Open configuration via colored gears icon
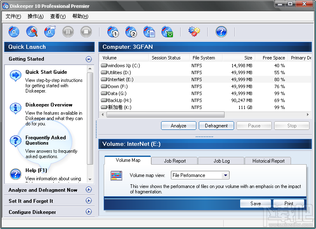Image resolution: width=316 pixels, height=229 pixels. click(x=194, y=32)
